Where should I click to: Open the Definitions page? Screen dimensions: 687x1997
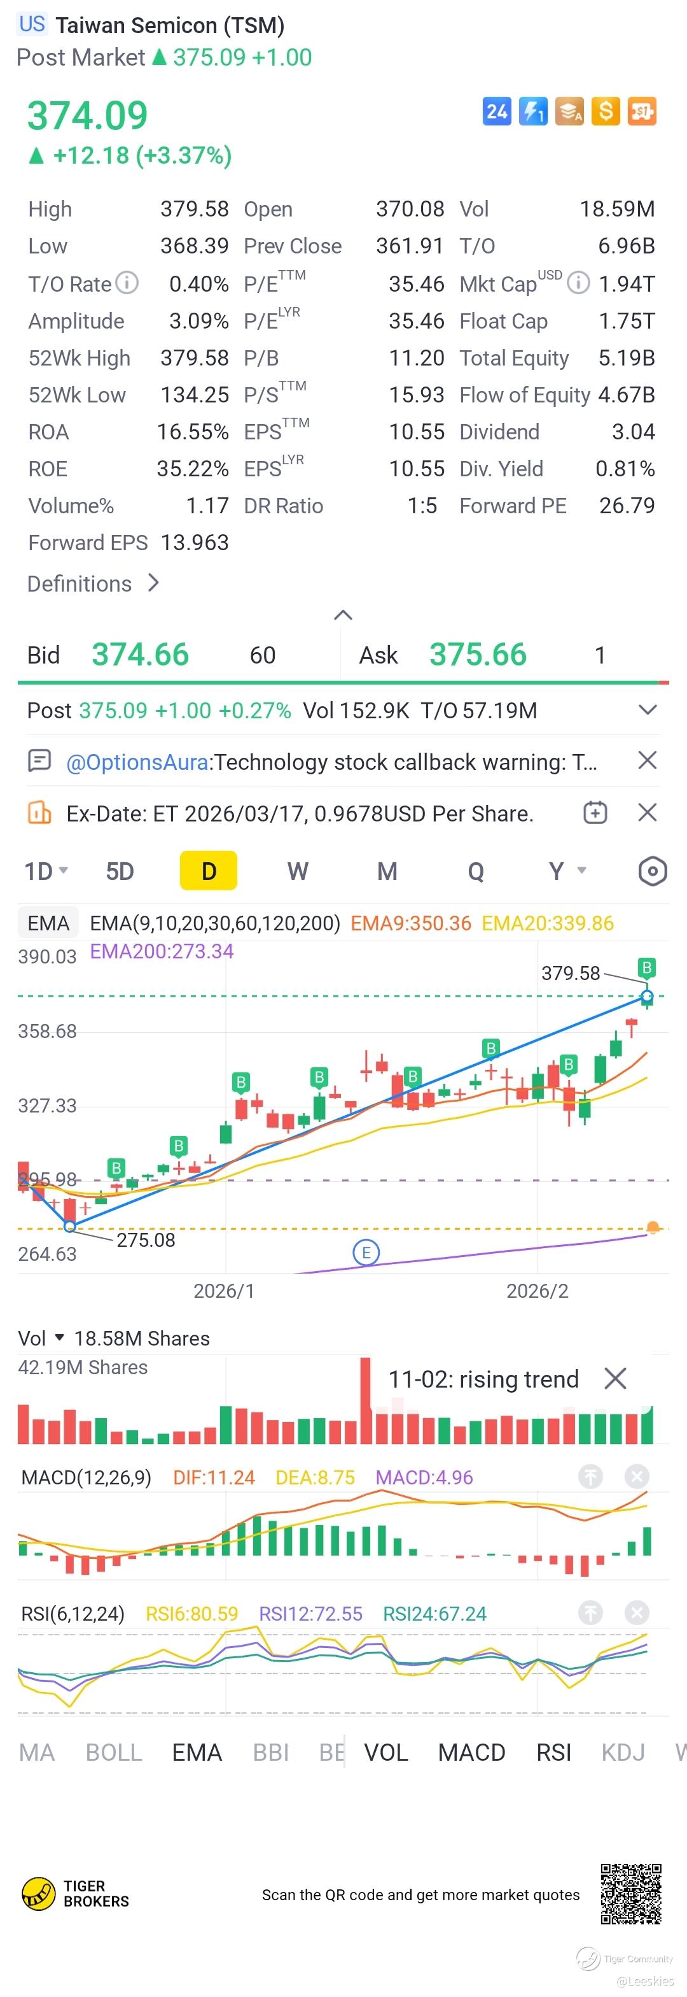pyautogui.click(x=93, y=583)
